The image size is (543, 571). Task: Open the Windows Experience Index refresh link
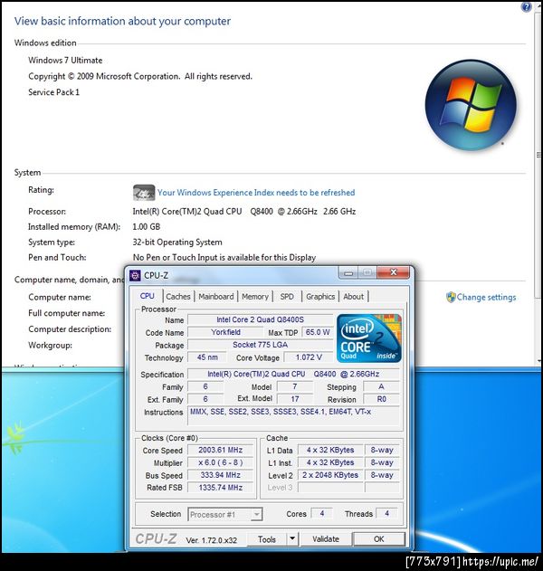point(256,193)
